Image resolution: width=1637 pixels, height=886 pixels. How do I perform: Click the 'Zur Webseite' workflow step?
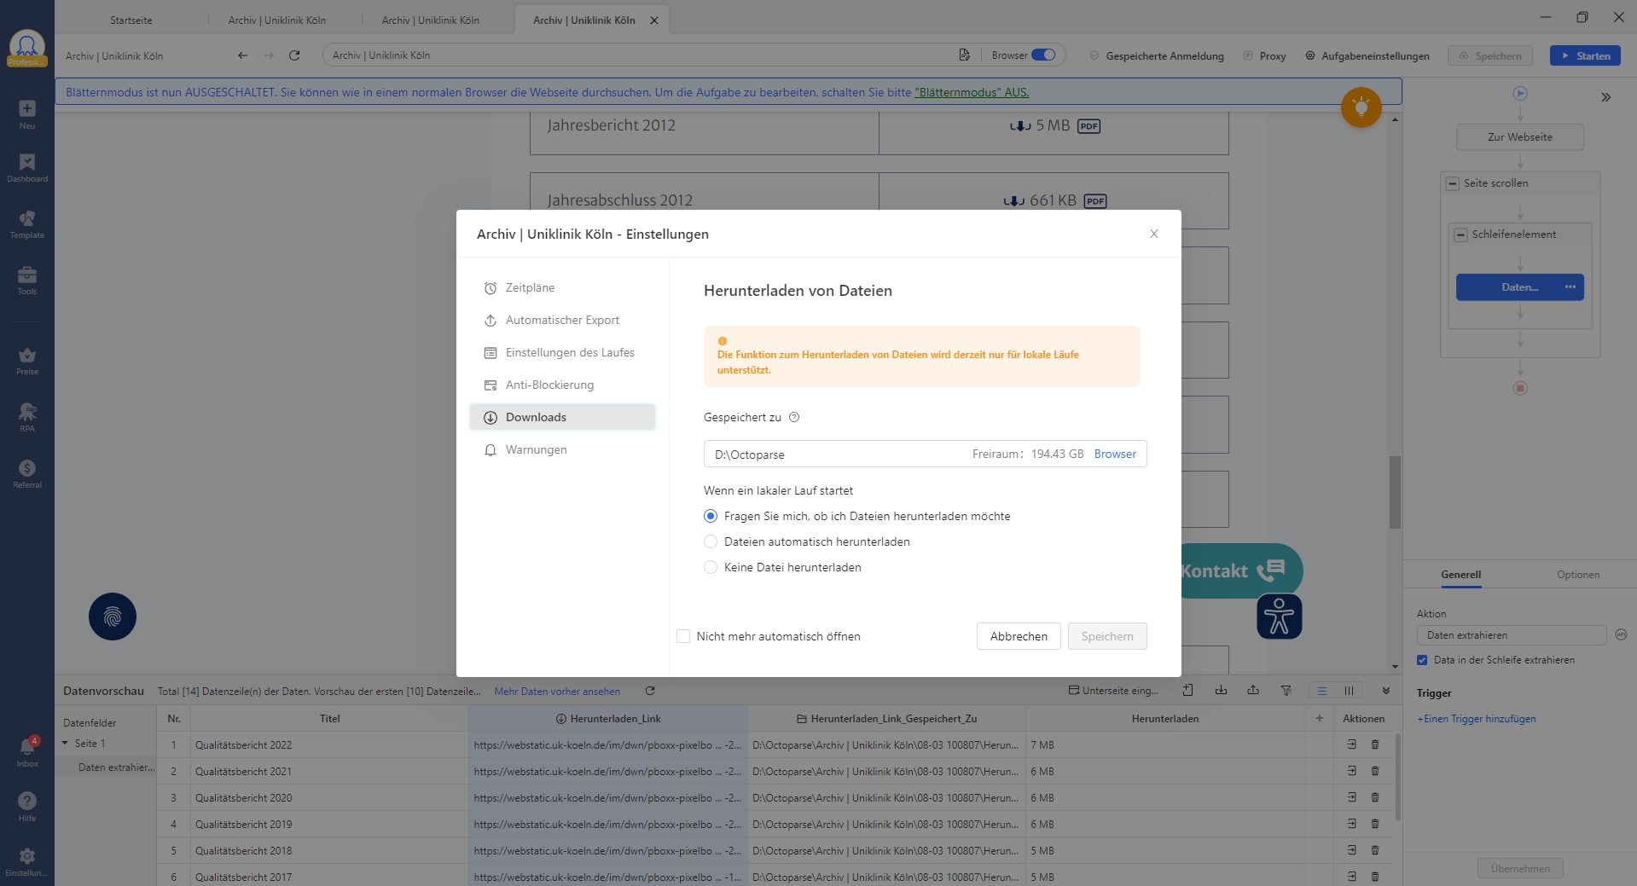tap(1520, 137)
